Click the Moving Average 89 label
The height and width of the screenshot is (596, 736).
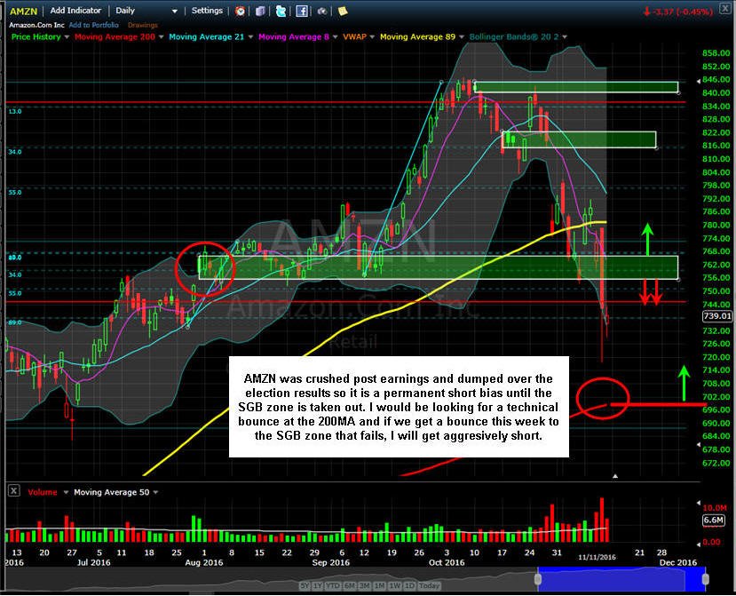pyautogui.click(x=418, y=36)
